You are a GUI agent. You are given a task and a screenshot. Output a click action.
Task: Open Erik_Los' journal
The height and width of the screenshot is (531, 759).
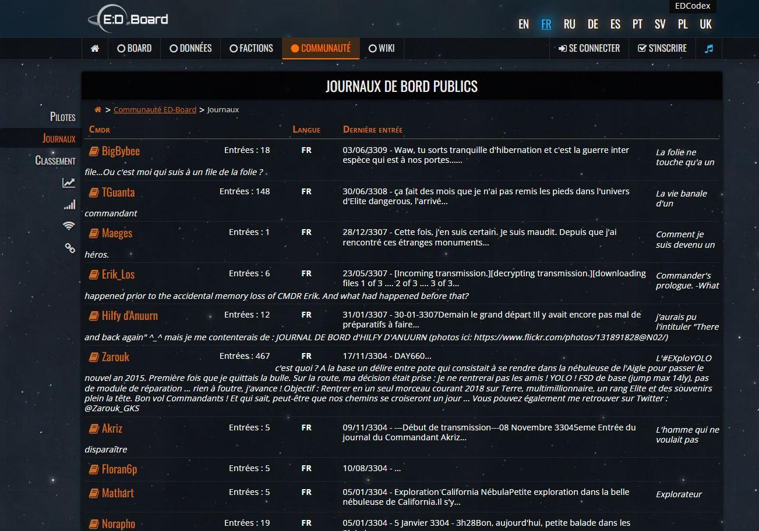118,275
